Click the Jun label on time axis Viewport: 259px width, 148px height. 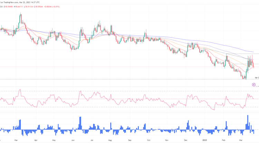coord(73,140)
